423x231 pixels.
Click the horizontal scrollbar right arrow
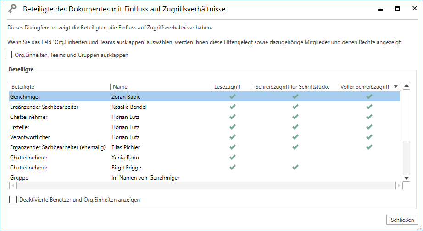click(x=399, y=186)
